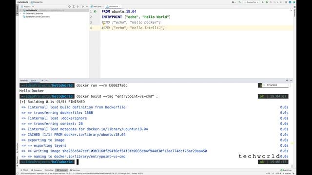This screenshot has width=312, height=175.
Task: Open the TODO tool window
Action: click(x=24, y=170)
